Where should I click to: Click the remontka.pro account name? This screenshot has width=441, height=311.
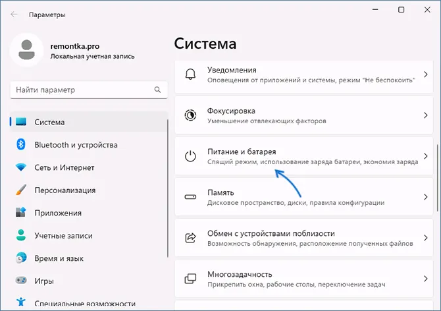75,46
